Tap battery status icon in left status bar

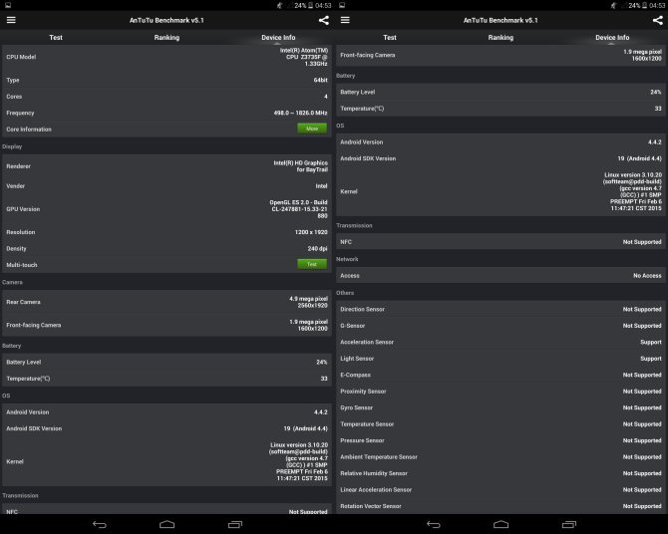pyautogui.click(x=310, y=5)
